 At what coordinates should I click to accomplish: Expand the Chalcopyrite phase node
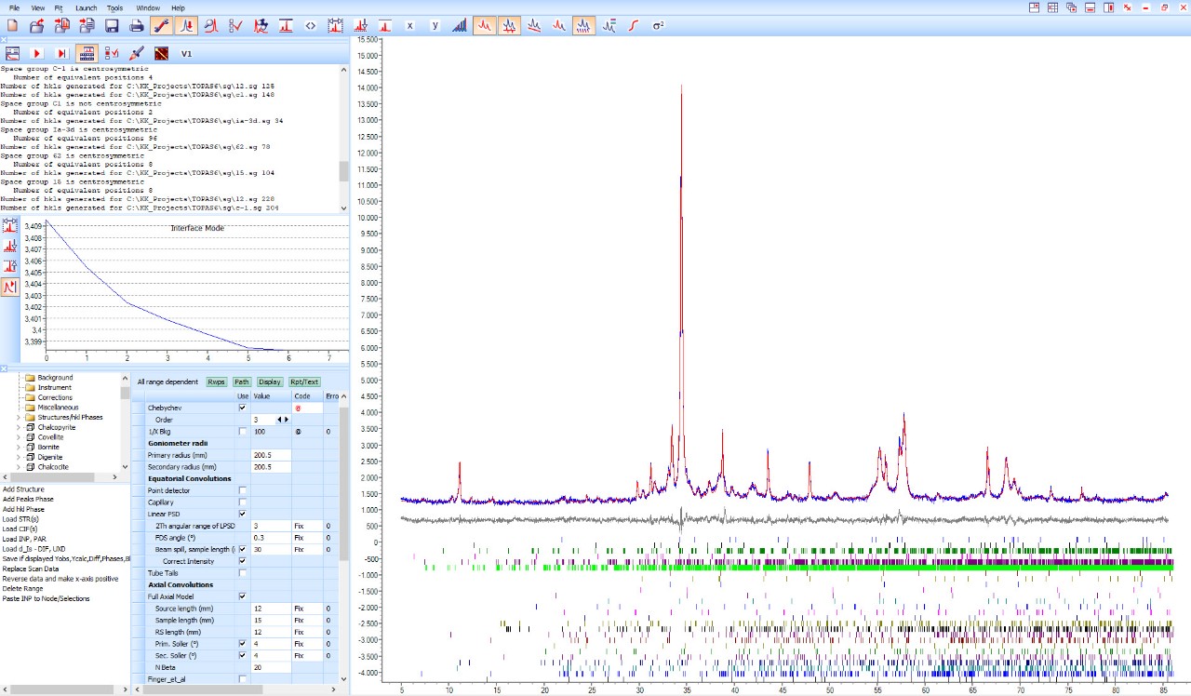19,427
